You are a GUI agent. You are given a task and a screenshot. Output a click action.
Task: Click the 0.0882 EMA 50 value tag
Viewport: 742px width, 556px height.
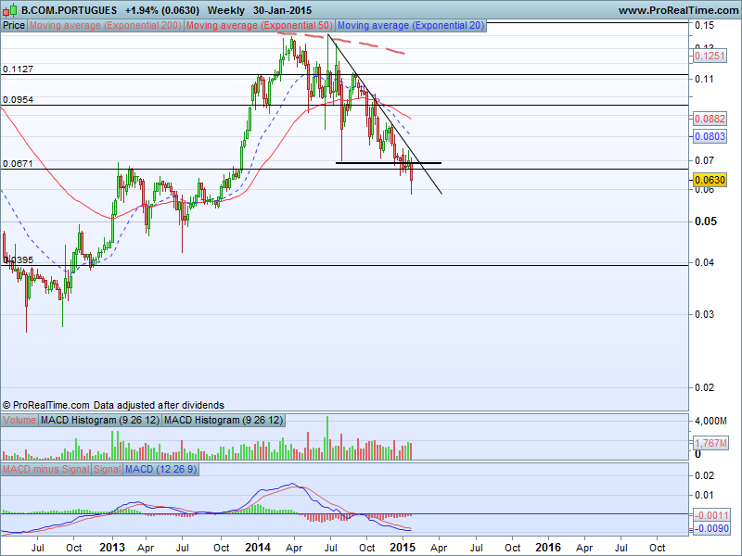(x=710, y=119)
